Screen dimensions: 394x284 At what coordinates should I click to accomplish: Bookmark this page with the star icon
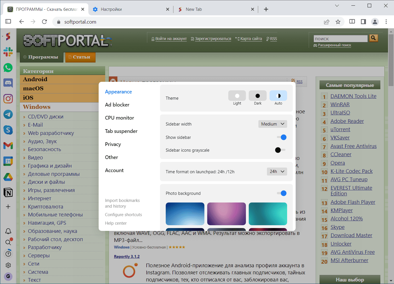point(338,22)
